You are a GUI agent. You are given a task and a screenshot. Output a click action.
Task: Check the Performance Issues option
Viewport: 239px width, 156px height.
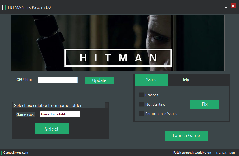click(x=142, y=114)
